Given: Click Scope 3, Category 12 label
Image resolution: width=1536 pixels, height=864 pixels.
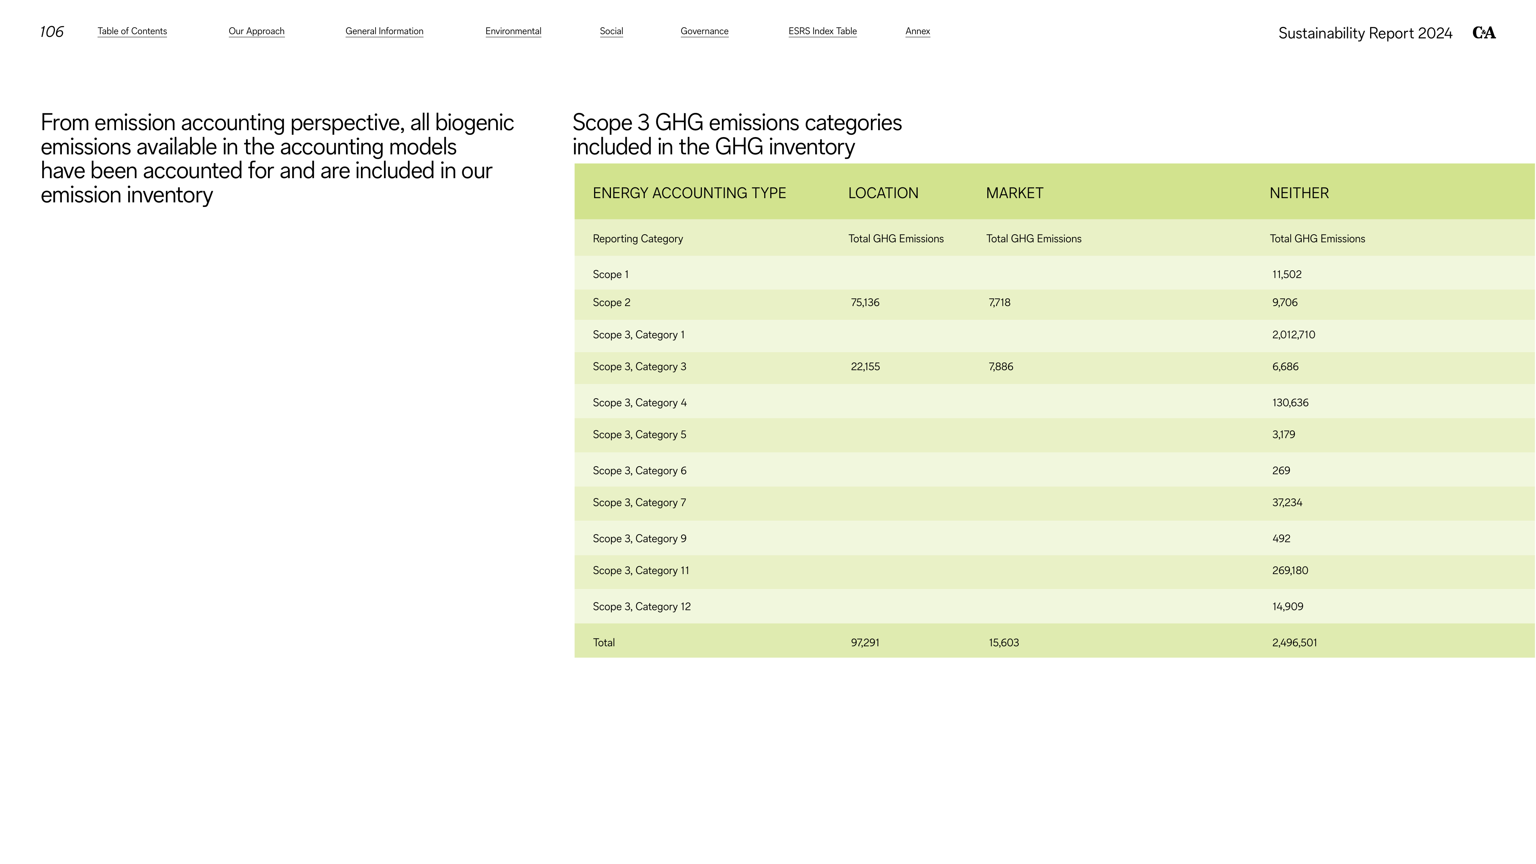Looking at the screenshot, I should 642,607.
